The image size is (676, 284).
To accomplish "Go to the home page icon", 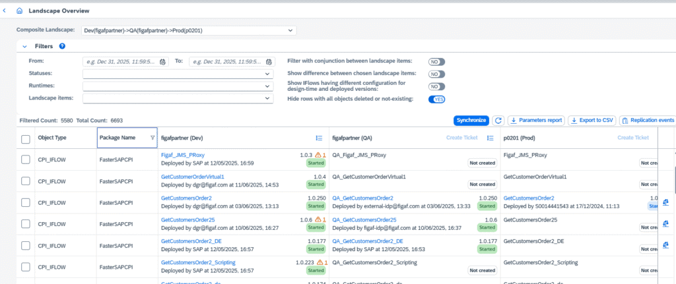I will coord(19,11).
